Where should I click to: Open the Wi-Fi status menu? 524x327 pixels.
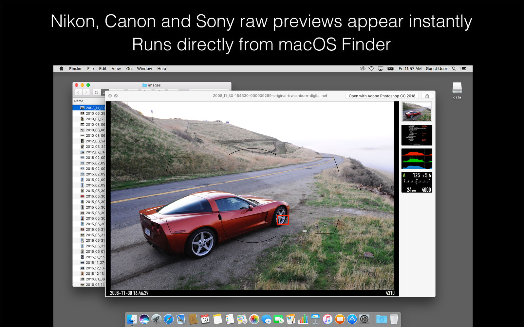click(371, 69)
